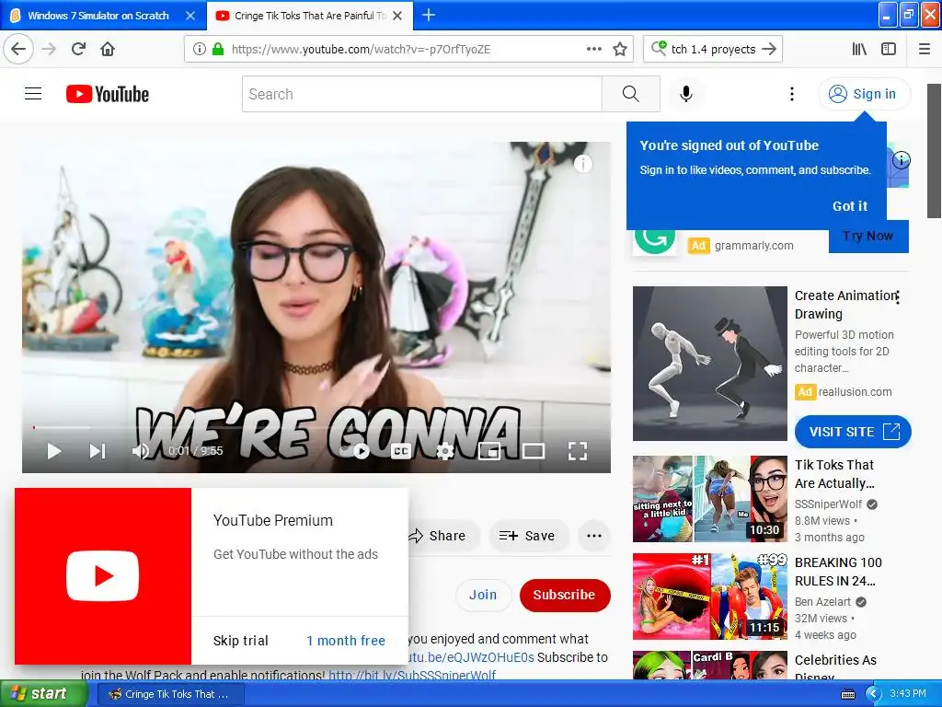The height and width of the screenshot is (707, 942).
Task: Choose Skip trial in YouTube Premium popup
Action: coord(241,641)
